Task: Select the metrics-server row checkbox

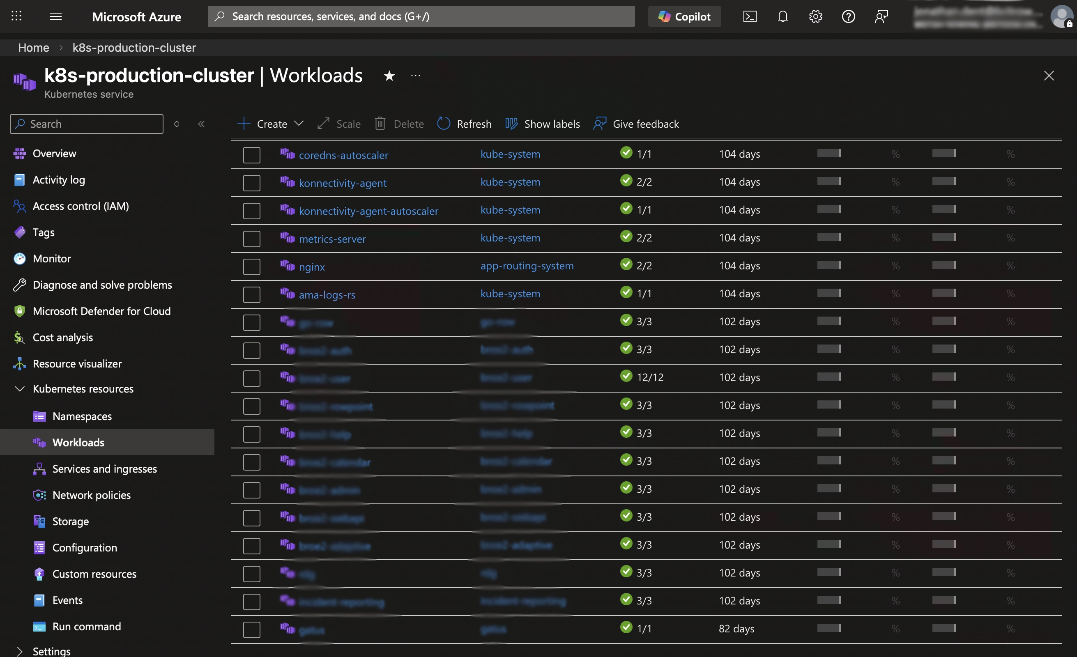Action: pos(251,239)
